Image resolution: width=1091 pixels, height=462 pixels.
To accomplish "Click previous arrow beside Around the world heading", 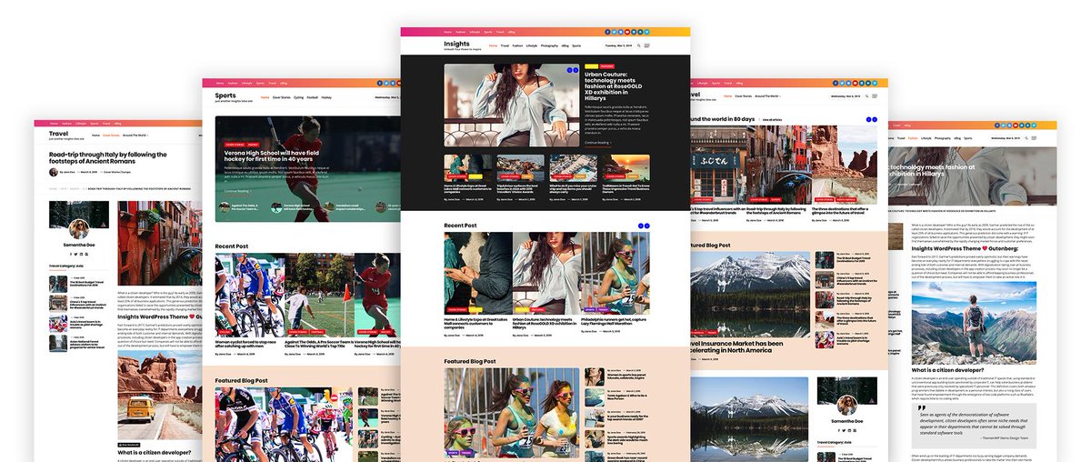I will click(x=868, y=119).
